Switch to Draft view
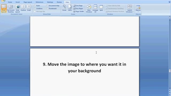The height and width of the screenshot is (96, 171). tap(29, 8)
